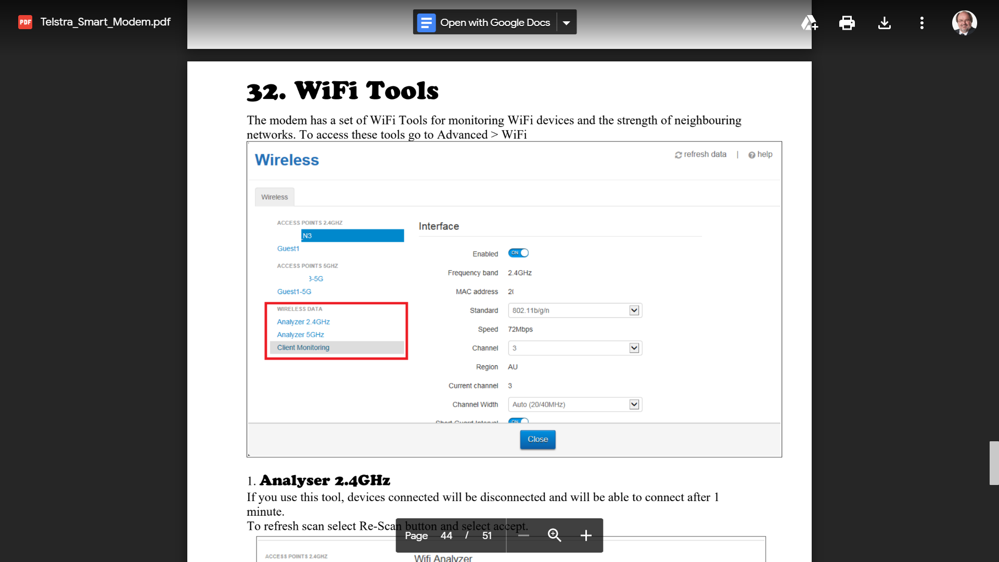Open help in the Wireless panel

[x=761, y=155]
